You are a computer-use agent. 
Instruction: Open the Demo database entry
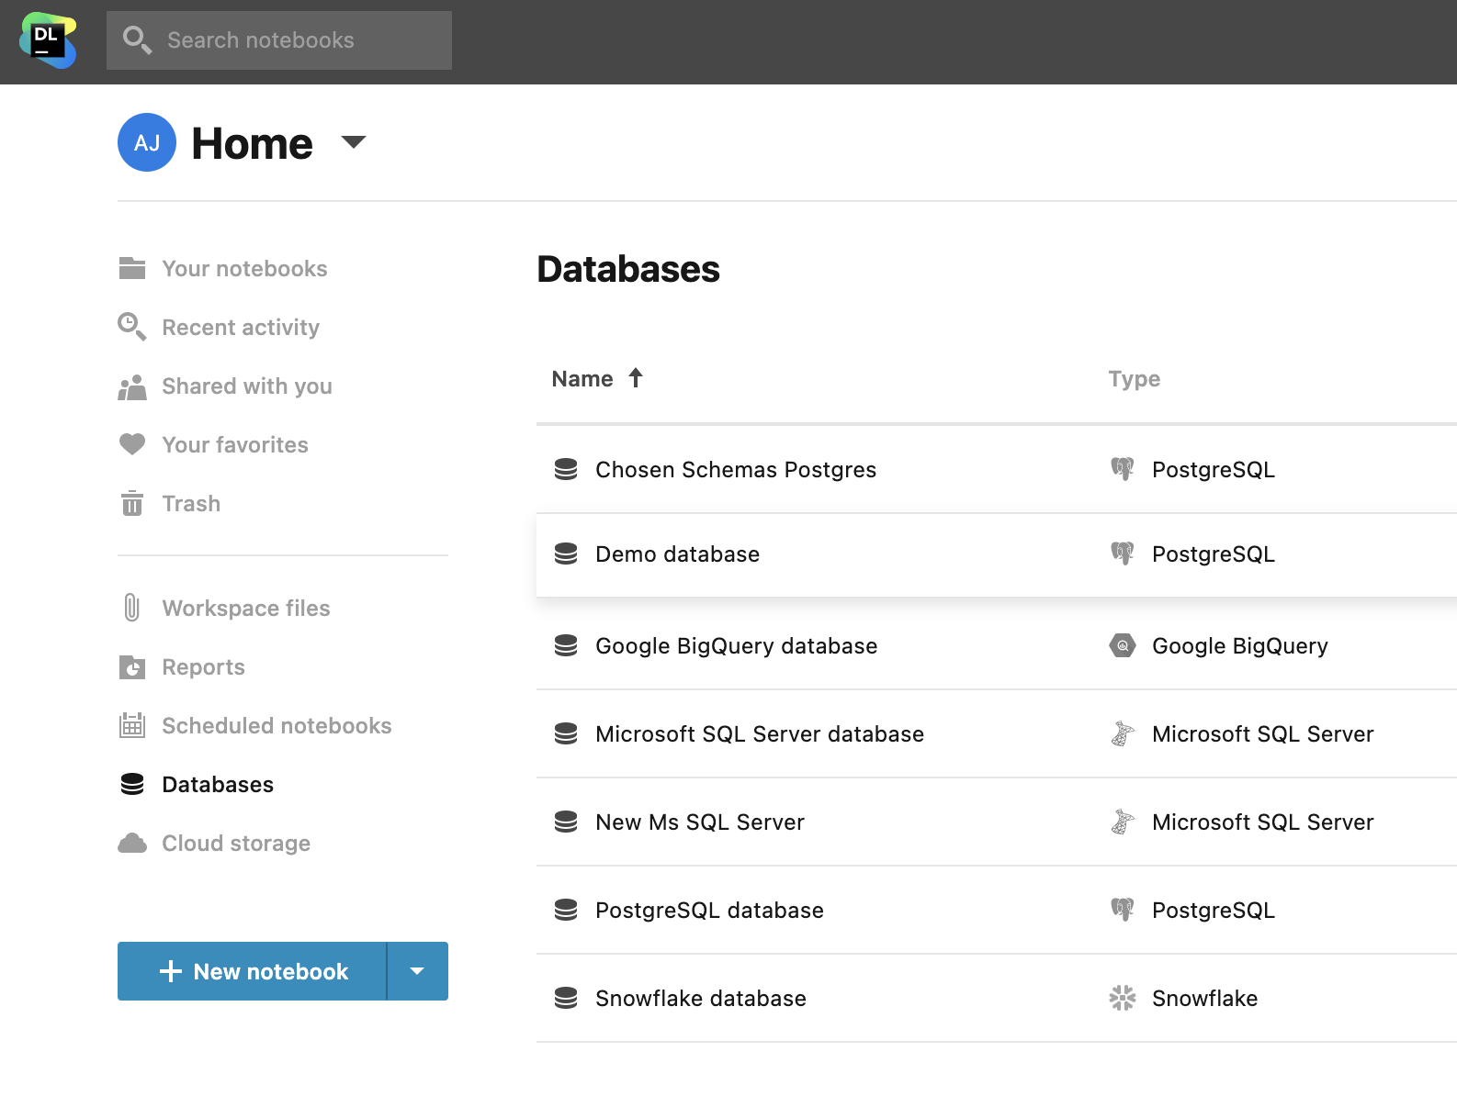coord(677,554)
